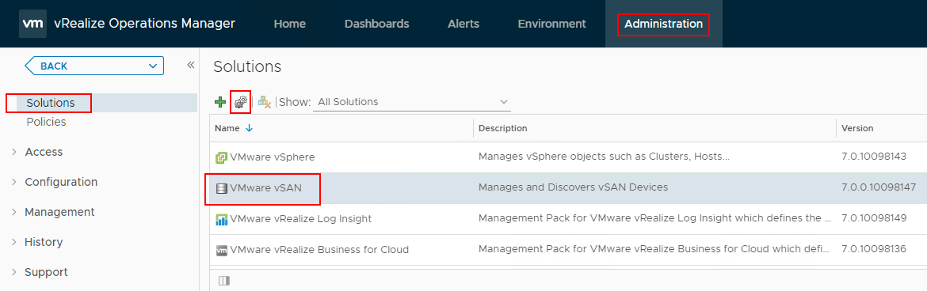This screenshot has width=927, height=291.
Task: Select Solutions in the left navigation
Action: click(50, 103)
